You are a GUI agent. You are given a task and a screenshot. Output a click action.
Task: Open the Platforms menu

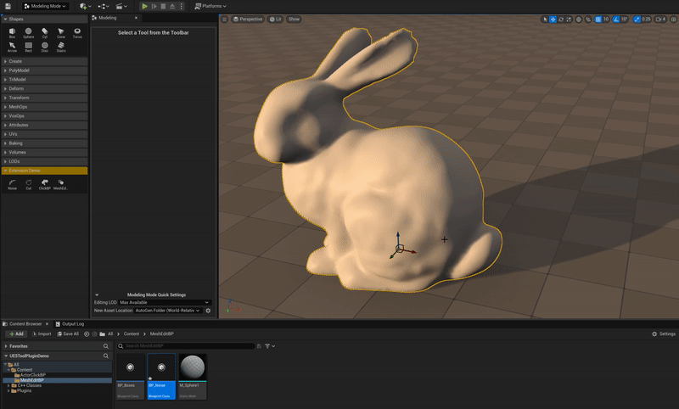point(210,6)
